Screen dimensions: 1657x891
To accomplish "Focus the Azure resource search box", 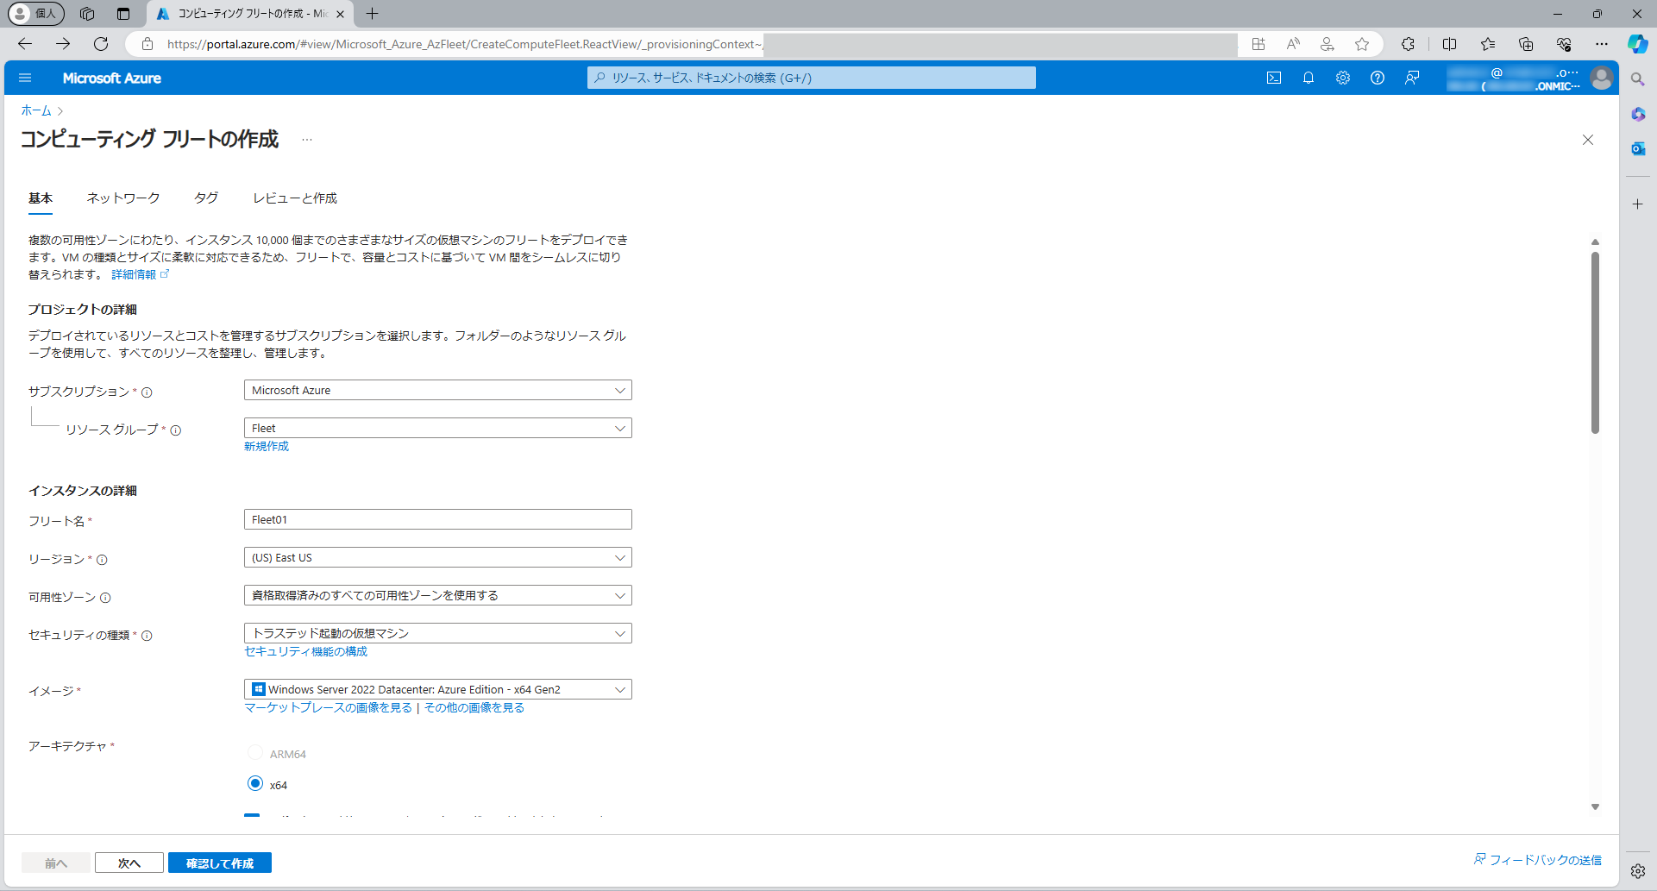I will [812, 78].
